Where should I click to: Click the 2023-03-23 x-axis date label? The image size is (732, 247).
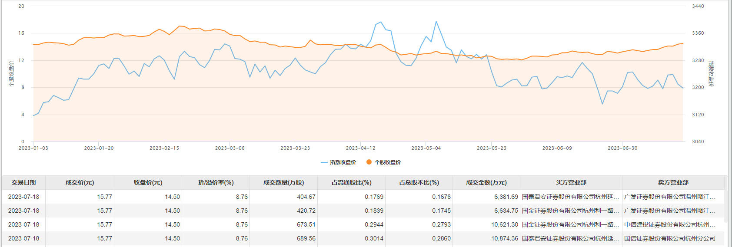(x=295, y=148)
